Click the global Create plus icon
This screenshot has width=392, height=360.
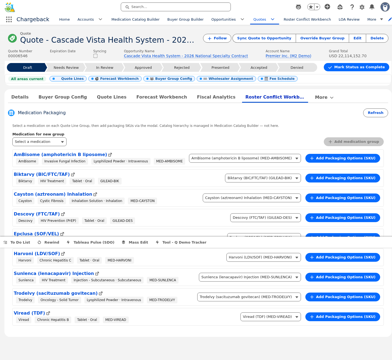tap(327, 7)
